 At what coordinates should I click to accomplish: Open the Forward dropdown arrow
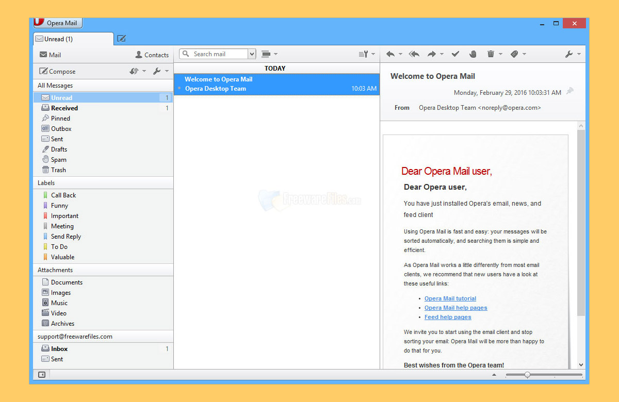pyautogui.click(x=442, y=54)
